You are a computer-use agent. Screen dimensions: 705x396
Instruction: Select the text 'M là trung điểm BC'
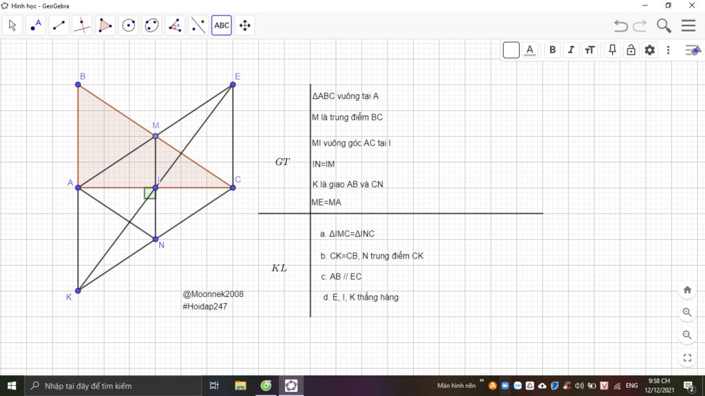[x=347, y=117]
